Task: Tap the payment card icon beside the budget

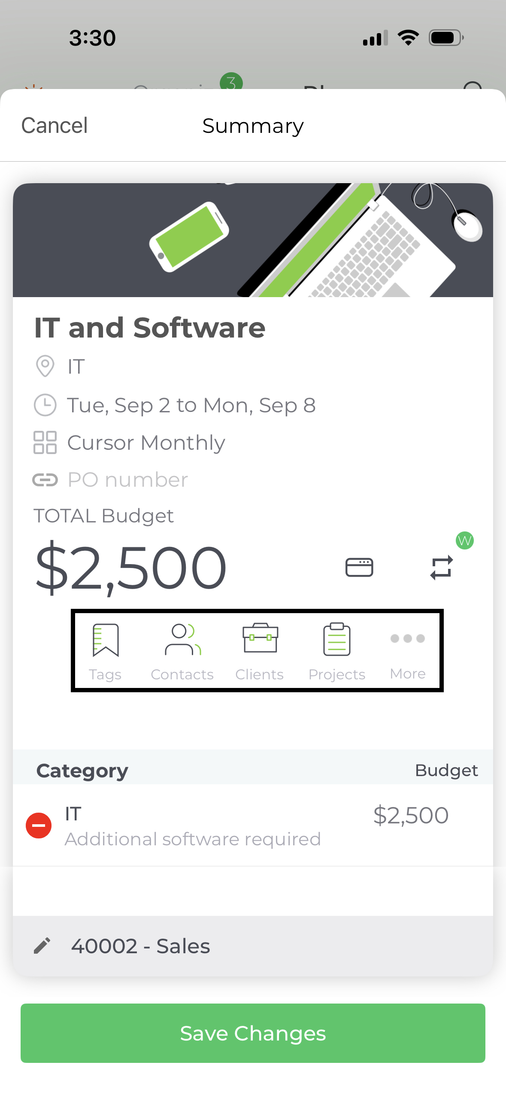Action: (359, 568)
